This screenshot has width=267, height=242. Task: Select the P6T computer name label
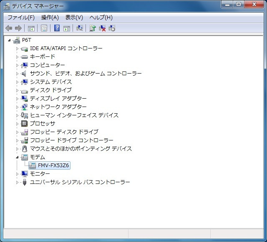pyautogui.click(x=27, y=40)
